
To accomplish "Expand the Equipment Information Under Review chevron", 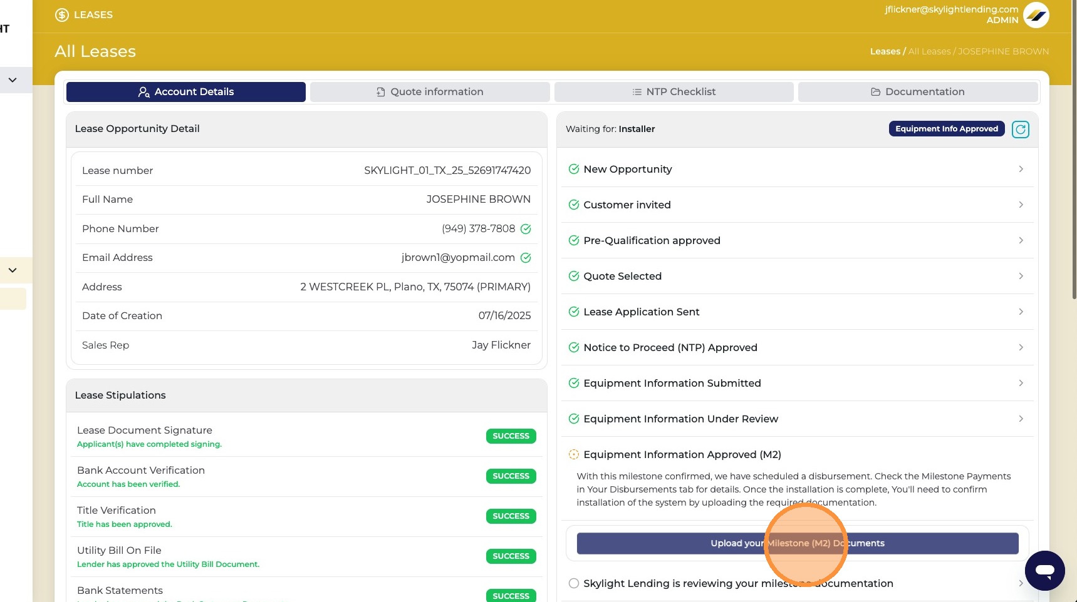I will [x=1021, y=419].
